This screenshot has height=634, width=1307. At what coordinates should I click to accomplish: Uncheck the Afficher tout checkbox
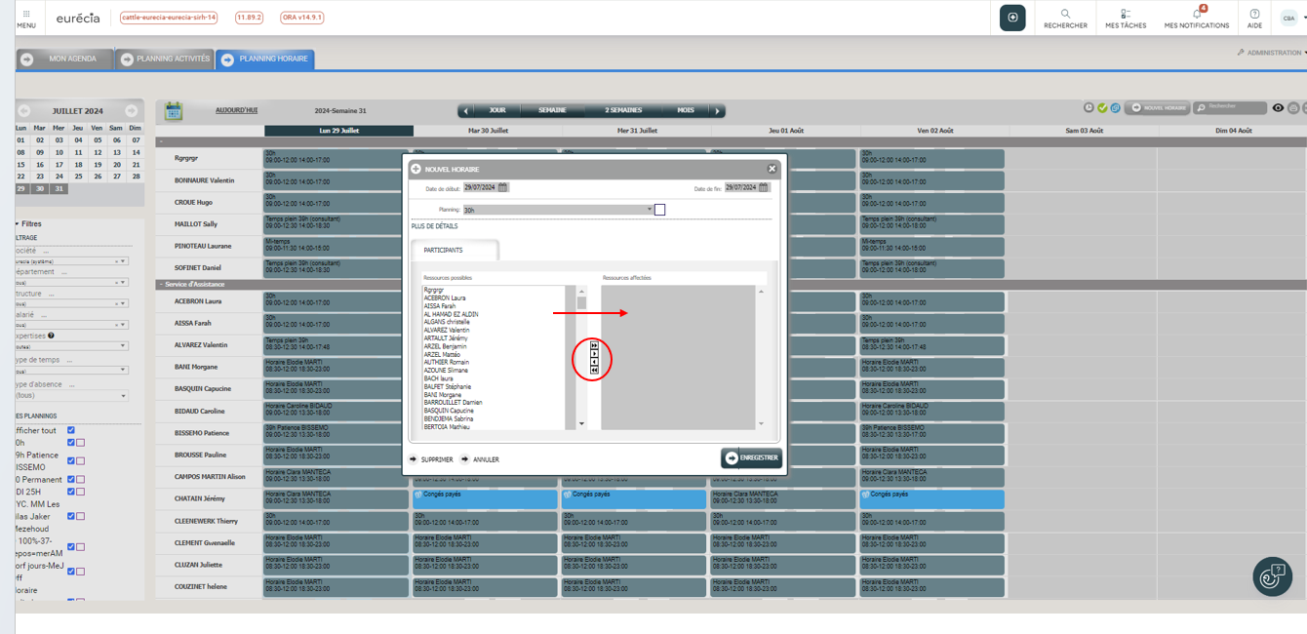(70, 430)
